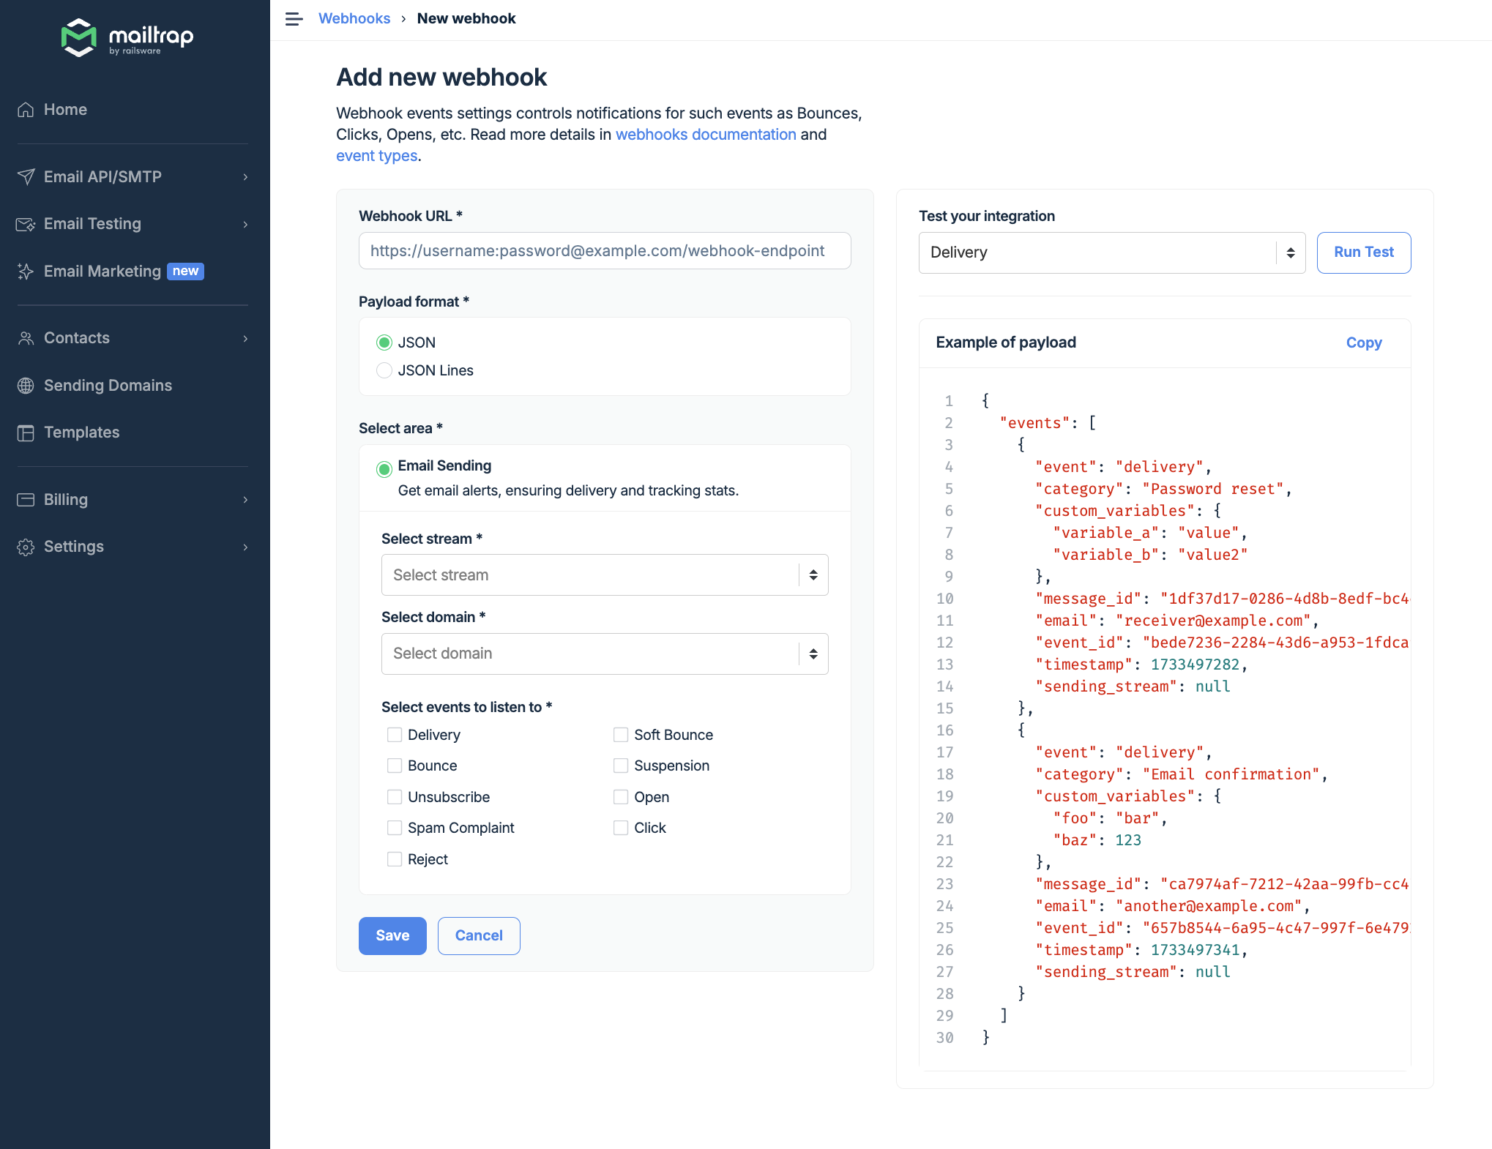
Task: Click the Email Testing envelope icon
Action: click(x=26, y=224)
